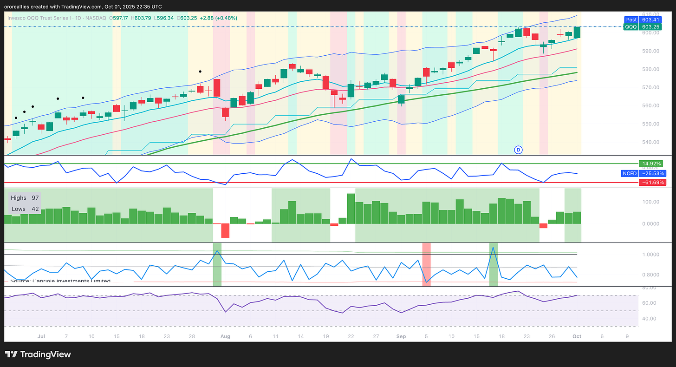Image resolution: width=676 pixels, height=367 pixels.
Task: Click the 28 date label on time axis
Action: tap(192, 336)
